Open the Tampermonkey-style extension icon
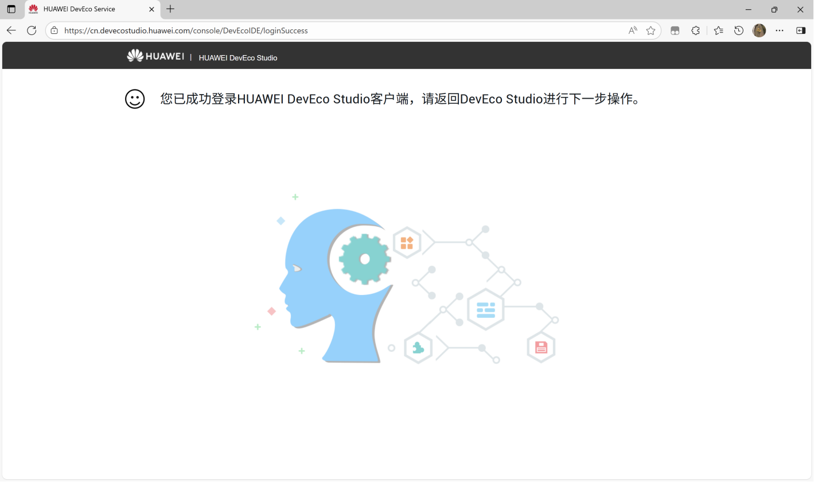Image resolution: width=814 pixels, height=482 pixels. pyautogui.click(x=675, y=30)
